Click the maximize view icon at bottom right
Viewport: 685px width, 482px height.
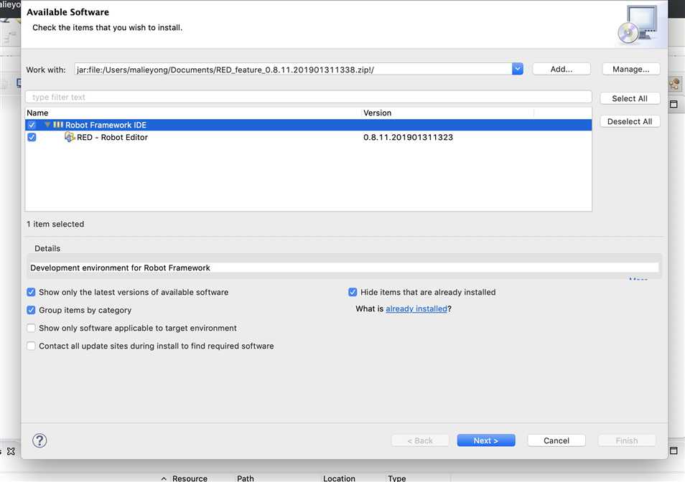pos(674,450)
